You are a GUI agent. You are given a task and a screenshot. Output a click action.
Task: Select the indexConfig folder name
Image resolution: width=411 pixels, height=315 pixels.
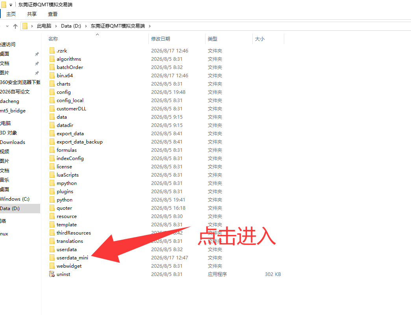(70, 158)
